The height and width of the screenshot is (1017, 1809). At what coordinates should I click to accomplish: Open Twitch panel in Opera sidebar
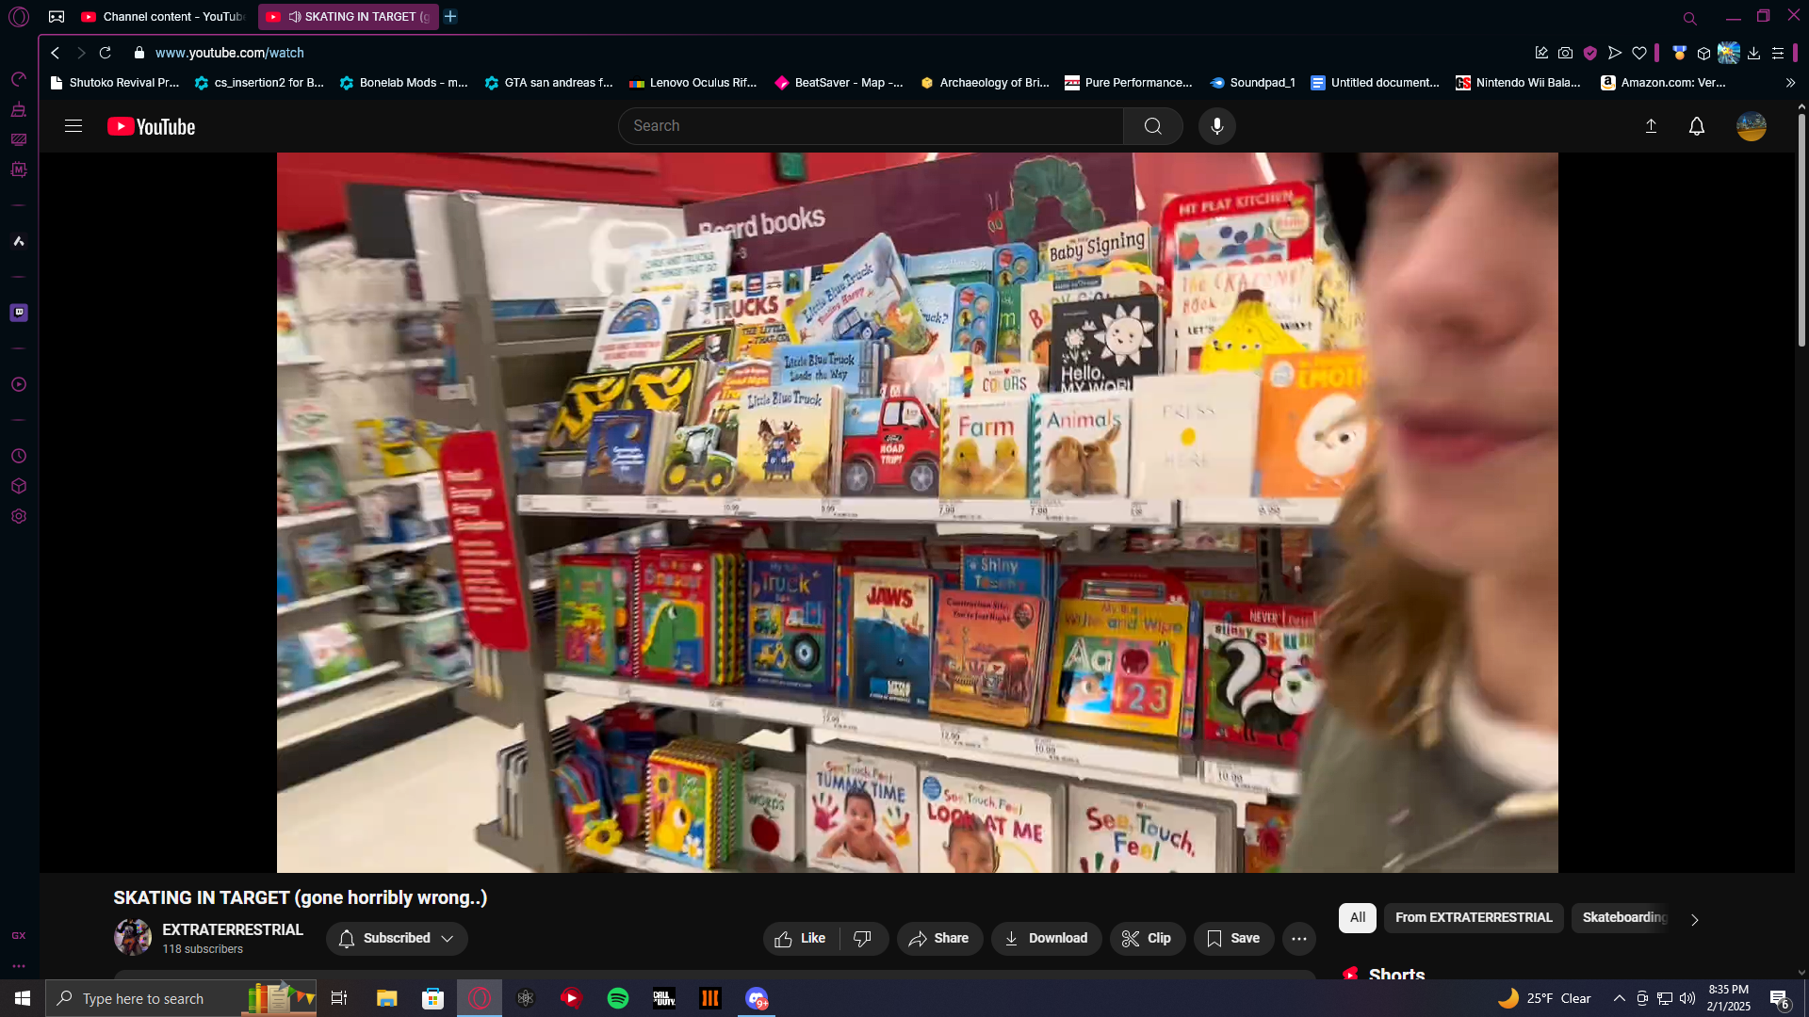(19, 313)
